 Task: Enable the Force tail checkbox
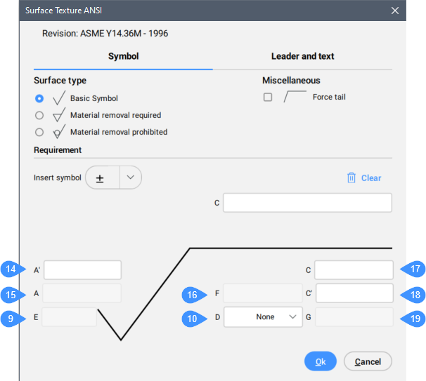[268, 98]
